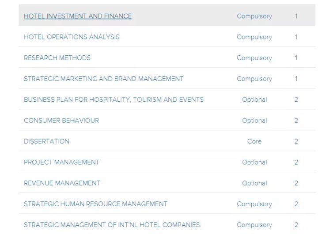Click the Hotel Operations Analysis link
318x239 pixels.
pyautogui.click(x=72, y=37)
